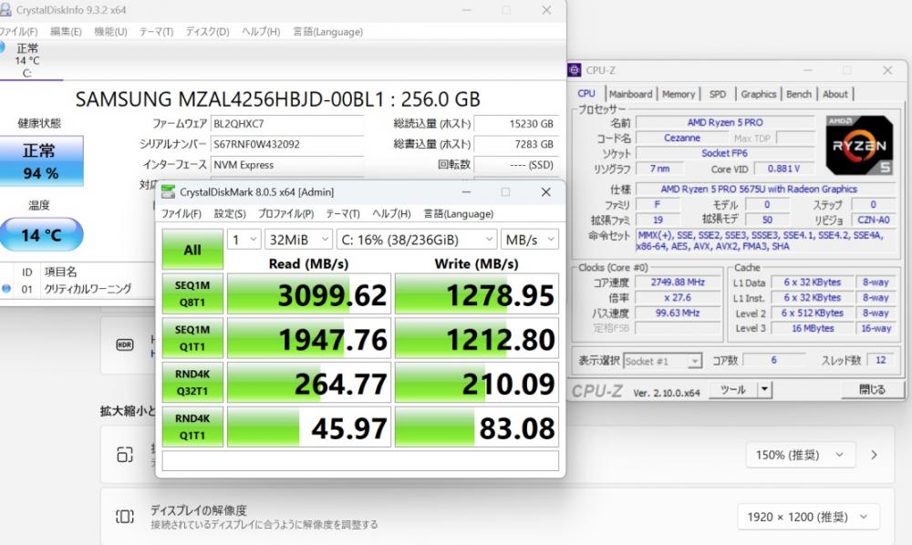Open the ツール dropdown arrow in CPU-Z
912x545 pixels.
click(765, 390)
